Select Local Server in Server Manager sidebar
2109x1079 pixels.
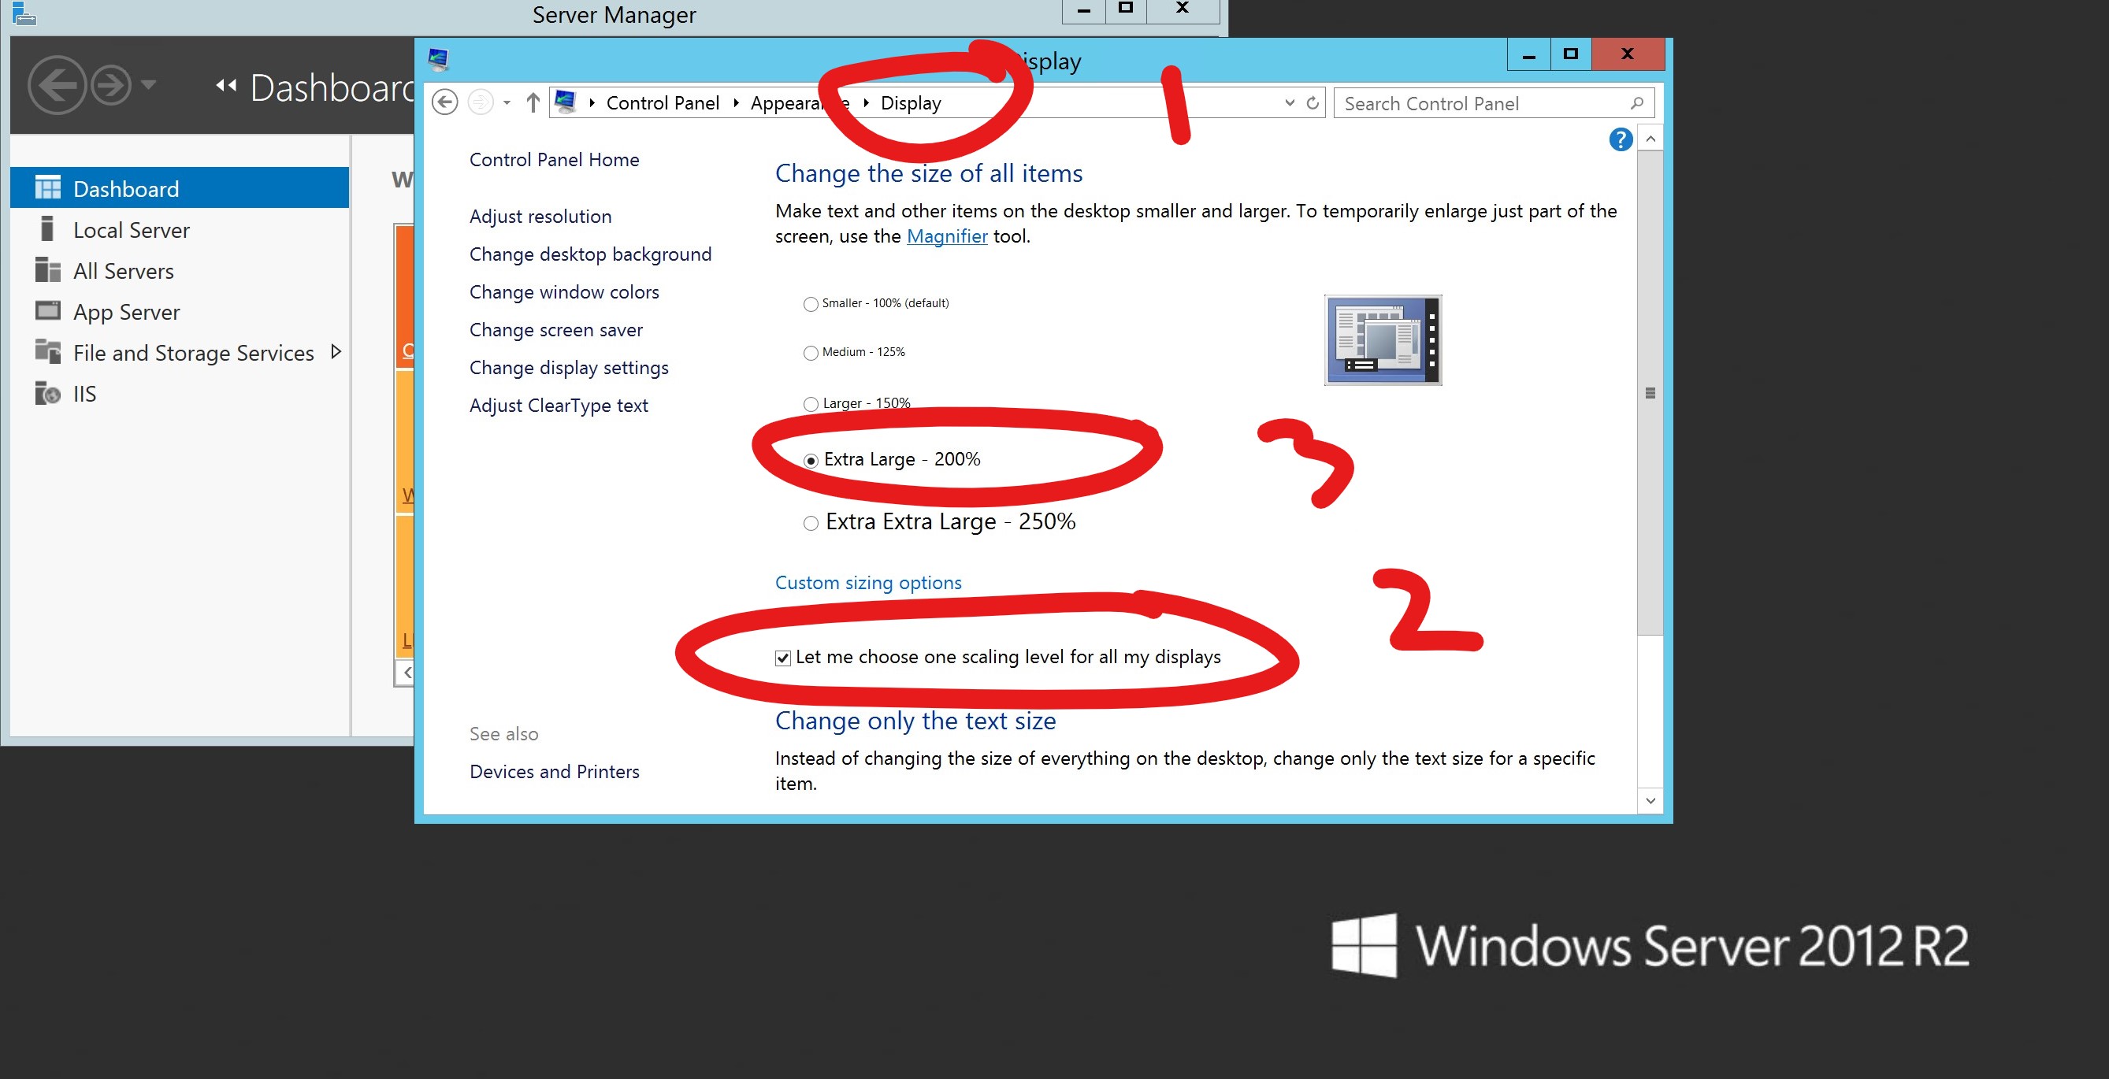[x=180, y=230]
